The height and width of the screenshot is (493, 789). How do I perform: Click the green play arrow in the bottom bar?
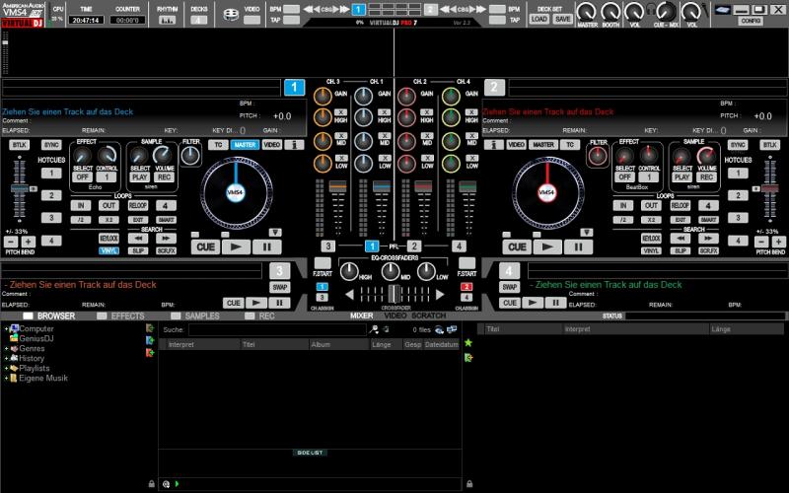click(178, 484)
